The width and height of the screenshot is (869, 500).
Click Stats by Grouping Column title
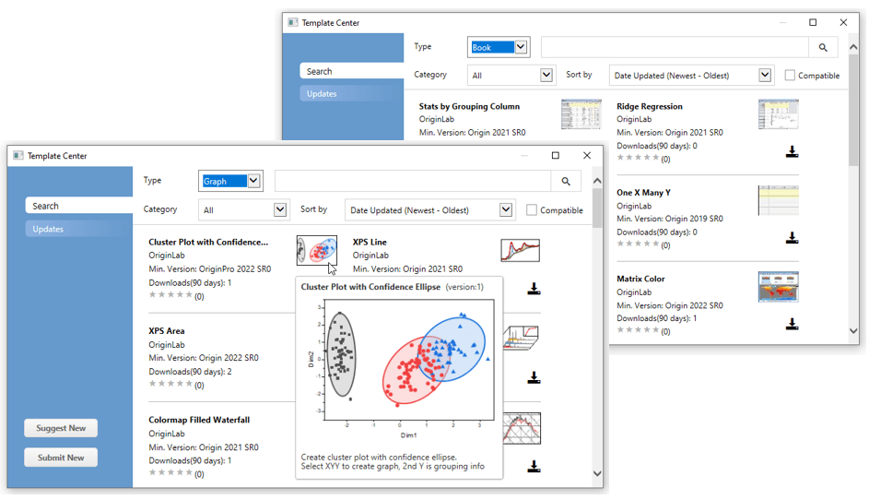click(469, 106)
